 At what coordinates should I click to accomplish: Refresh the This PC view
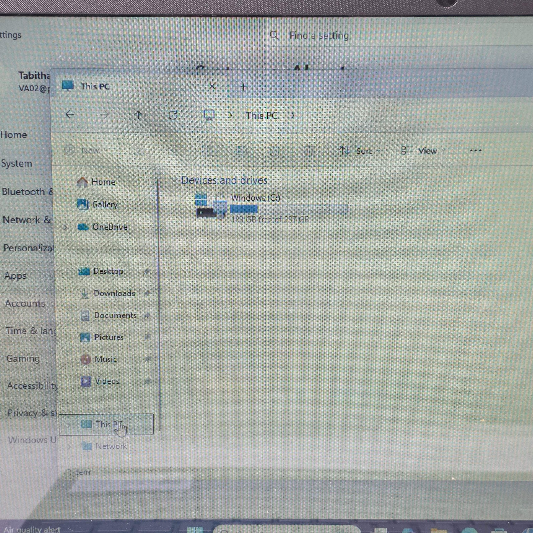click(173, 115)
